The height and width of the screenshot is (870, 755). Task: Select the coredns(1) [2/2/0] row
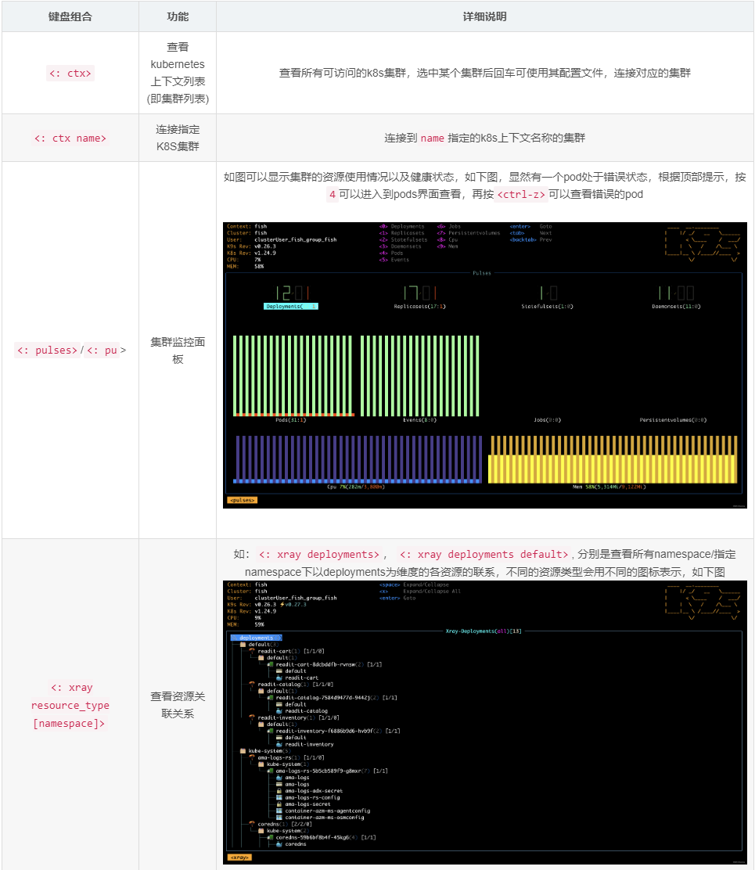281,825
